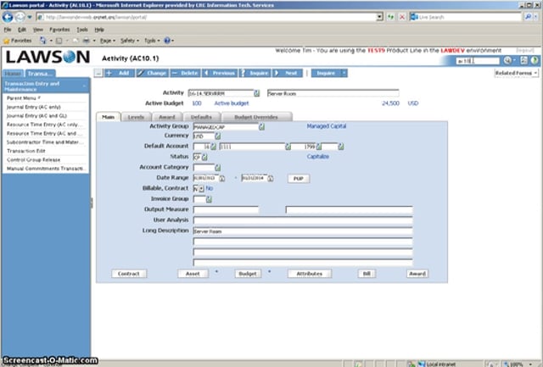This screenshot has width=543, height=367.
Task: Click Lawson search magnifier icon
Action: click(507, 60)
